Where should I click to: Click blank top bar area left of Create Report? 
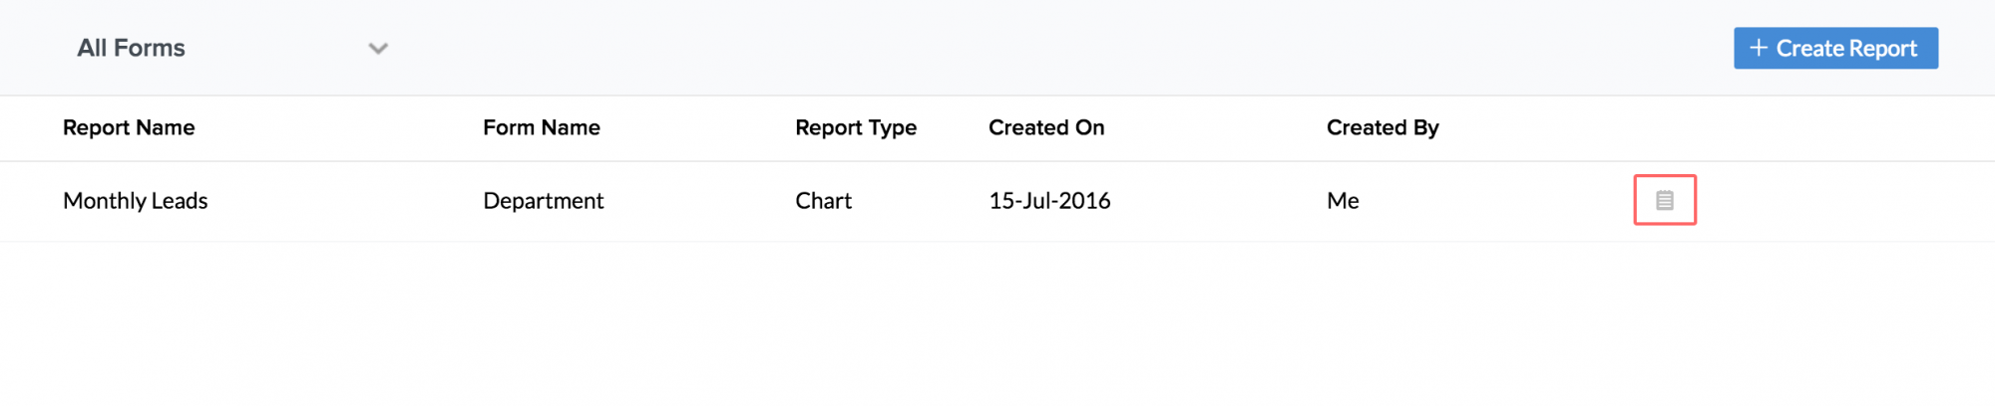pyautogui.click(x=1097, y=48)
